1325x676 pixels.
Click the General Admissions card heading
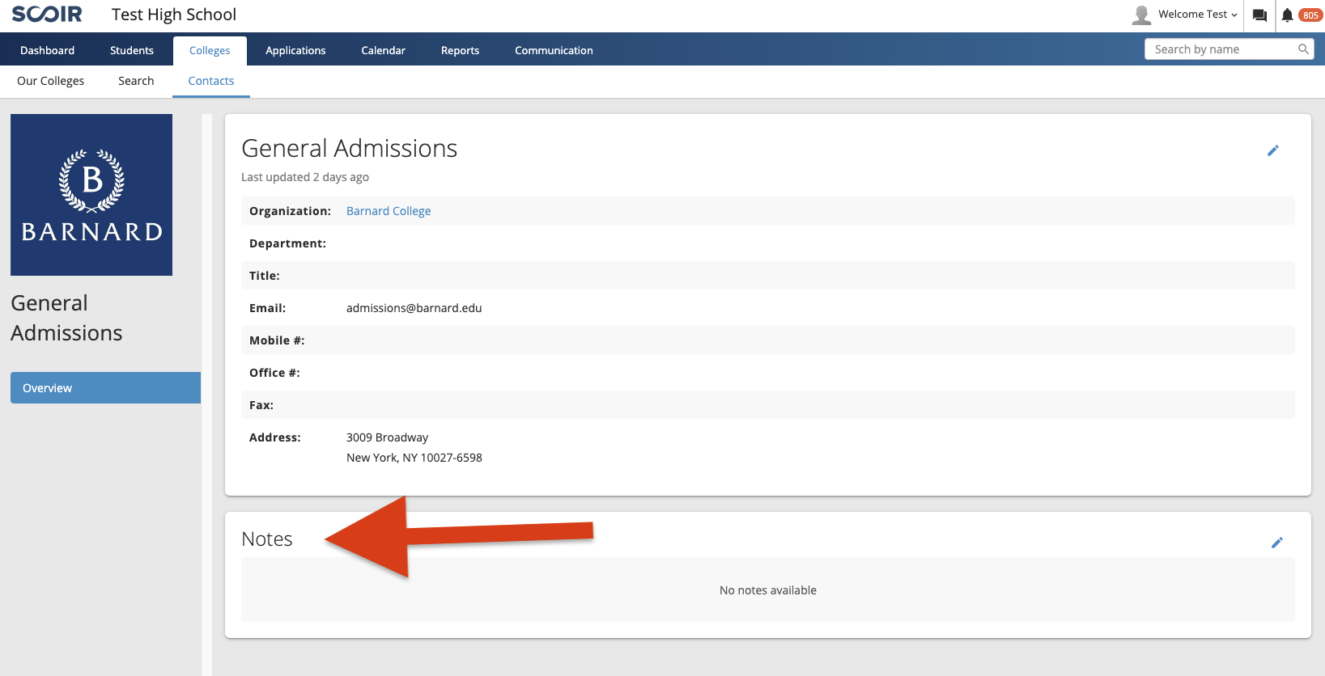pos(349,148)
